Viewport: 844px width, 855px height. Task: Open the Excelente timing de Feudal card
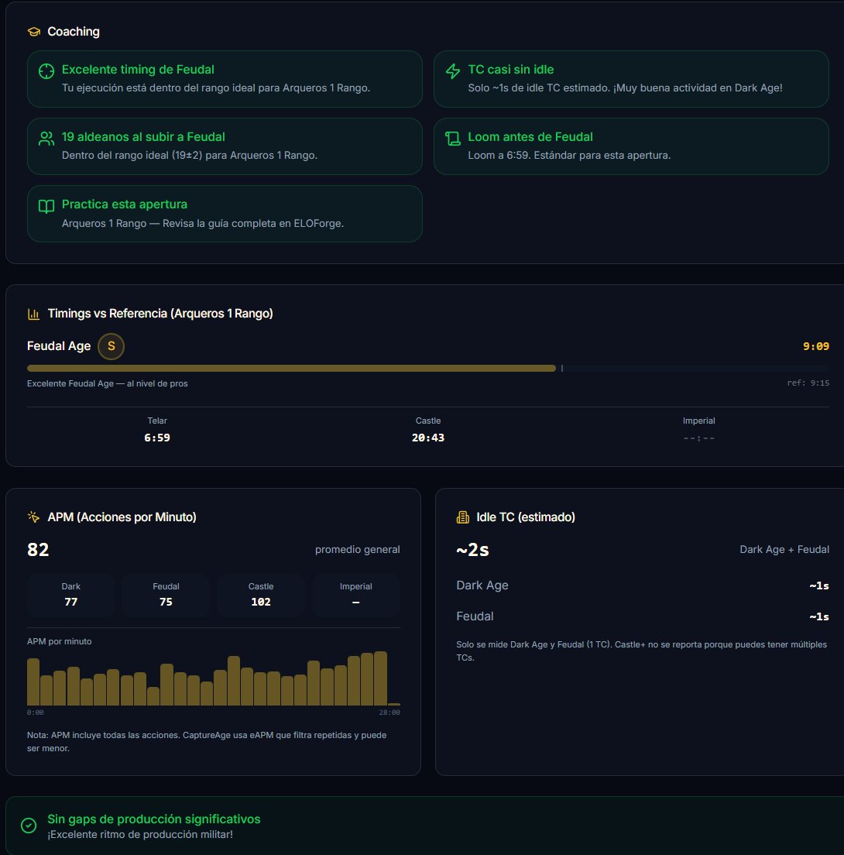click(x=225, y=79)
